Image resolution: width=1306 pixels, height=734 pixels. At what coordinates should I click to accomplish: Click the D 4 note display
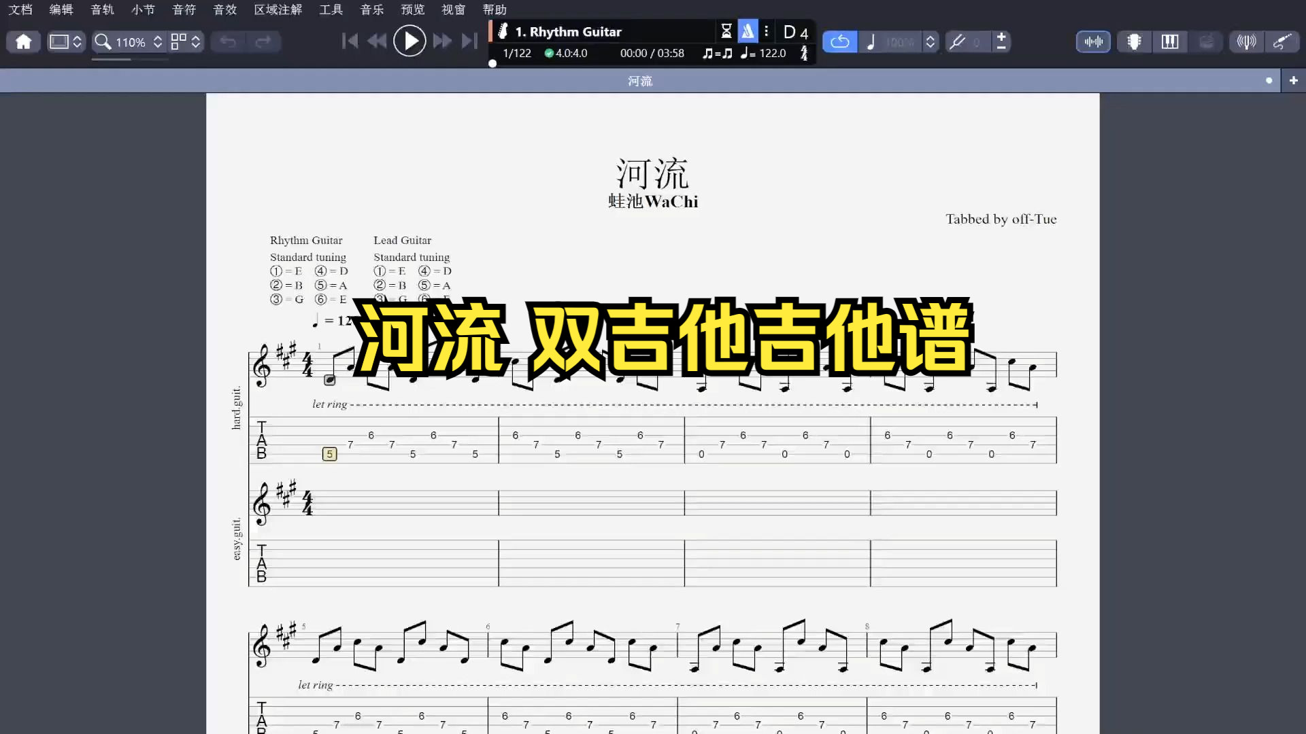click(796, 32)
